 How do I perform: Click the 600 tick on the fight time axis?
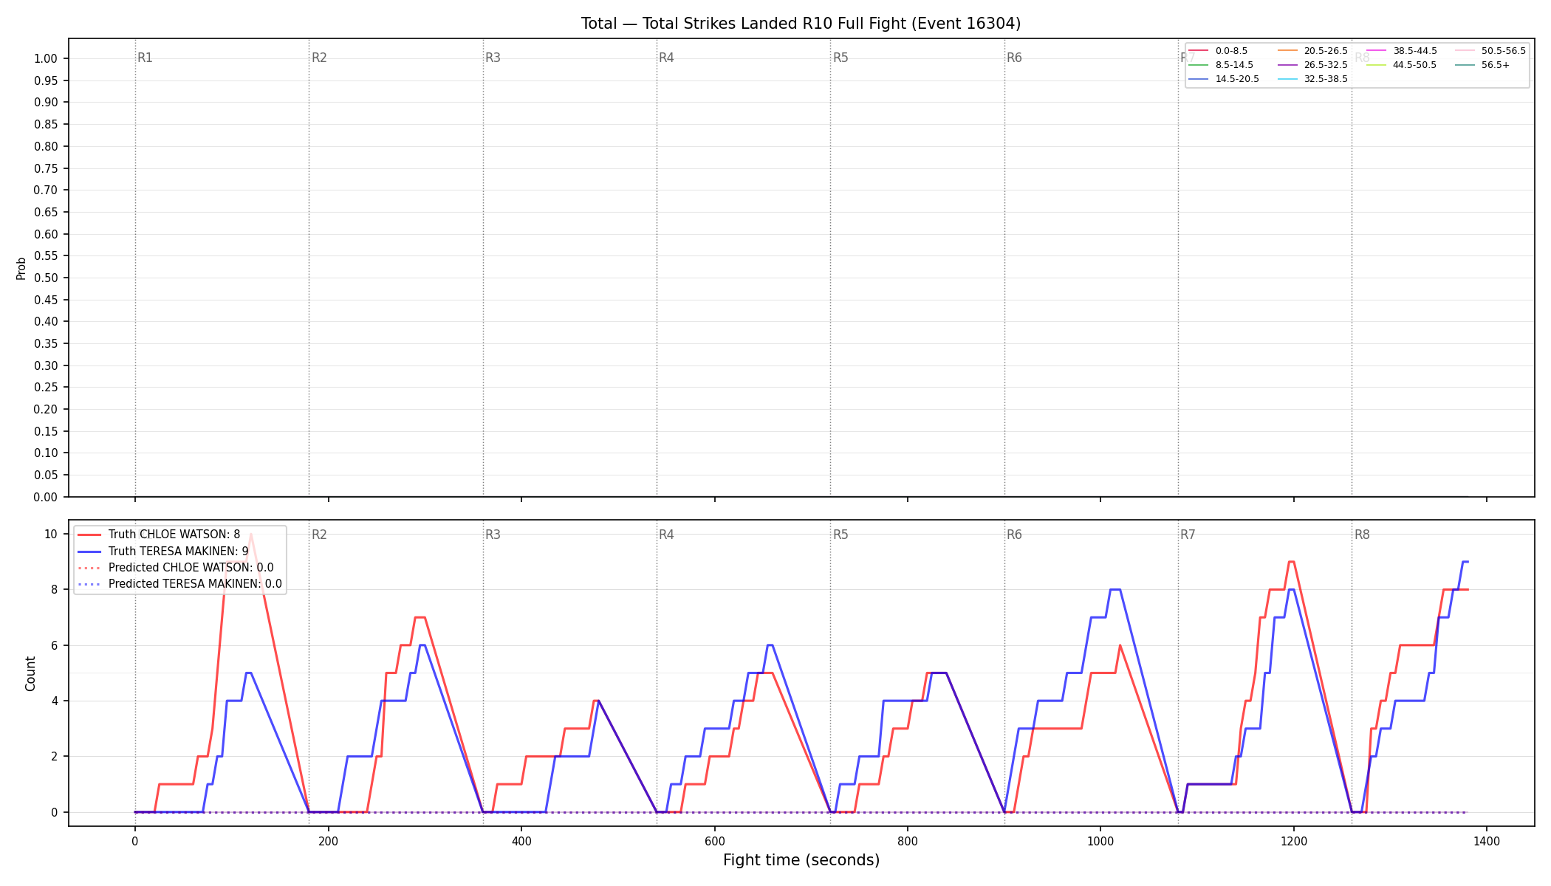coord(714,840)
